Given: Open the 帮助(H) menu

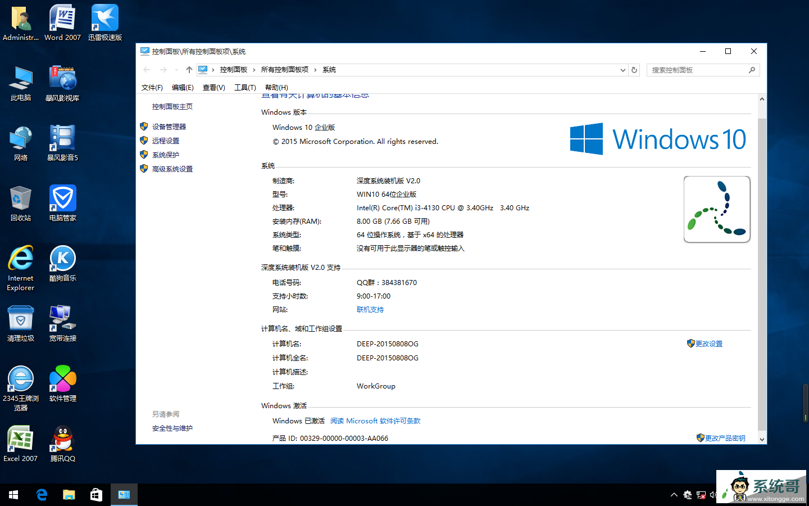Looking at the screenshot, I should [276, 87].
